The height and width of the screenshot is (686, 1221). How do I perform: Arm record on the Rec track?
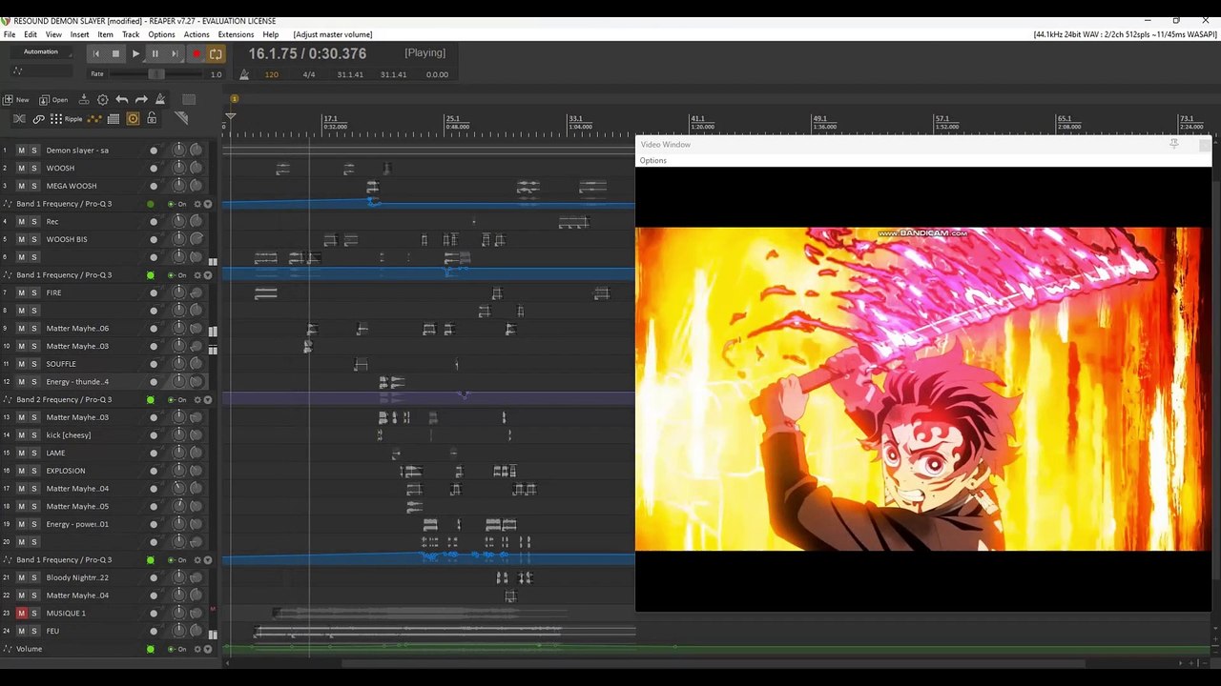[x=154, y=222]
